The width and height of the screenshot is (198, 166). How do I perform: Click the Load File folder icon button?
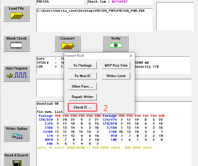(x=17, y=14)
